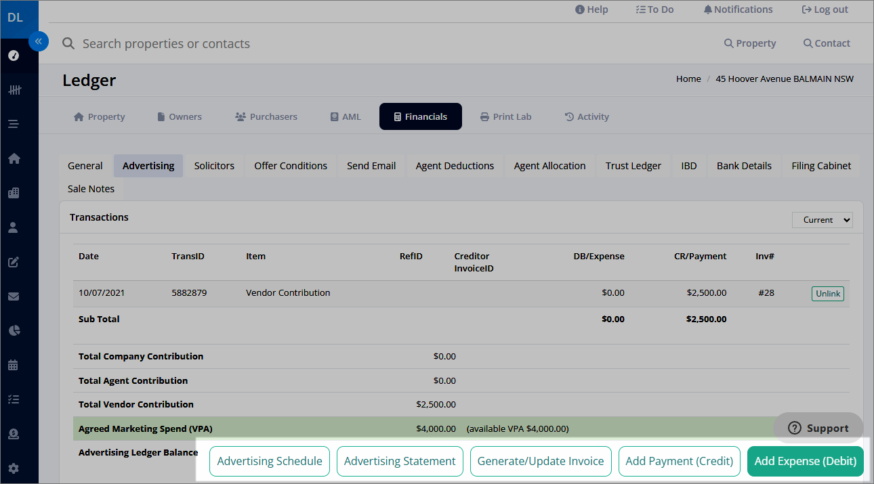Click the DL logo
Viewport: 874px width, 484px height.
click(x=15, y=18)
